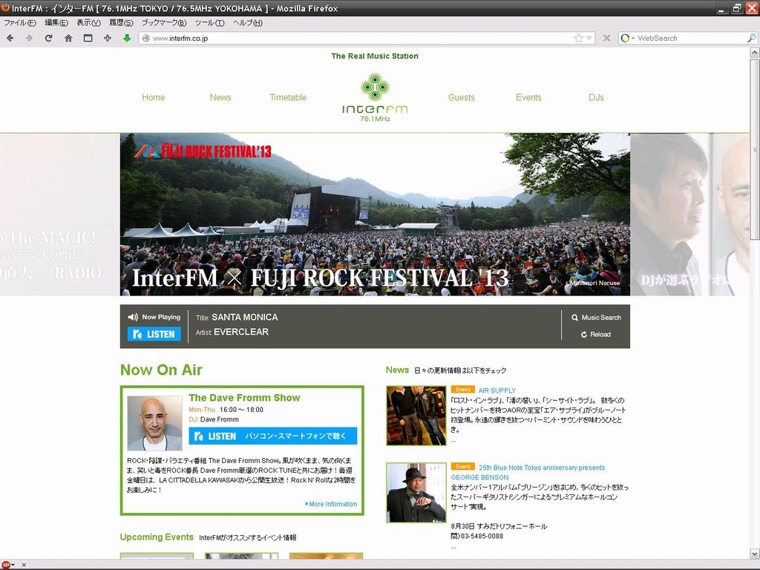
Task: Open the Events navigation link
Action: (x=528, y=97)
